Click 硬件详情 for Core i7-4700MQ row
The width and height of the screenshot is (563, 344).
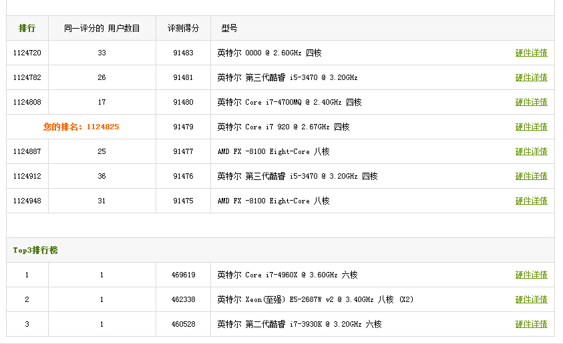[531, 102]
